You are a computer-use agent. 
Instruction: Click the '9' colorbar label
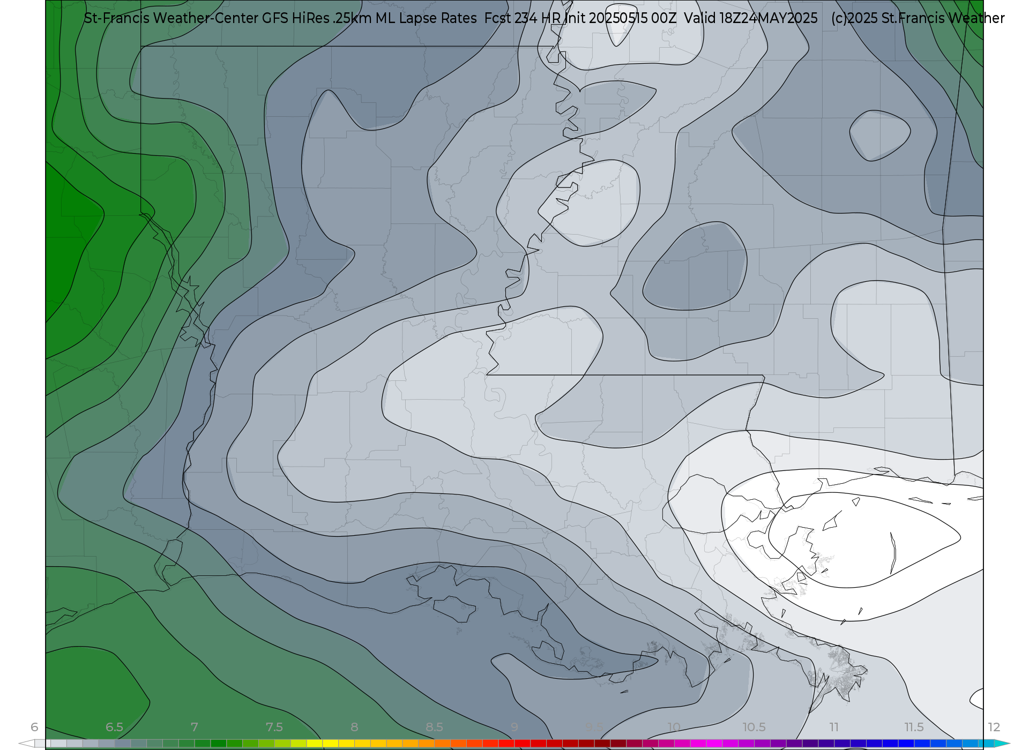pyautogui.click(x=514, y=727)
